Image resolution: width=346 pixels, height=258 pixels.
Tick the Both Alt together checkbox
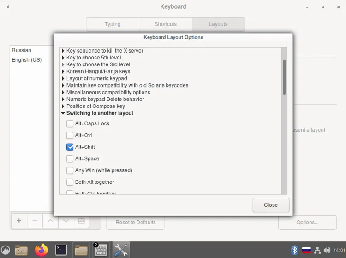(70, 182)
